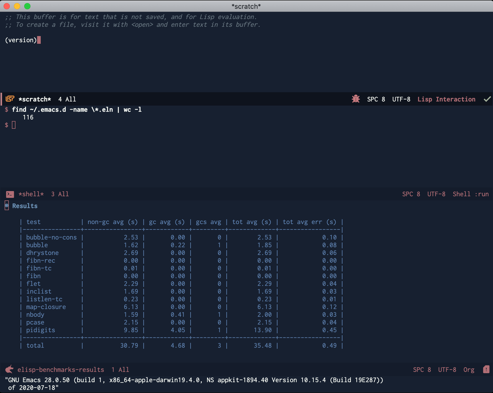Click the Lisp icon in the *scratch* mode line
493x393 pixels.
click(10, 99)
